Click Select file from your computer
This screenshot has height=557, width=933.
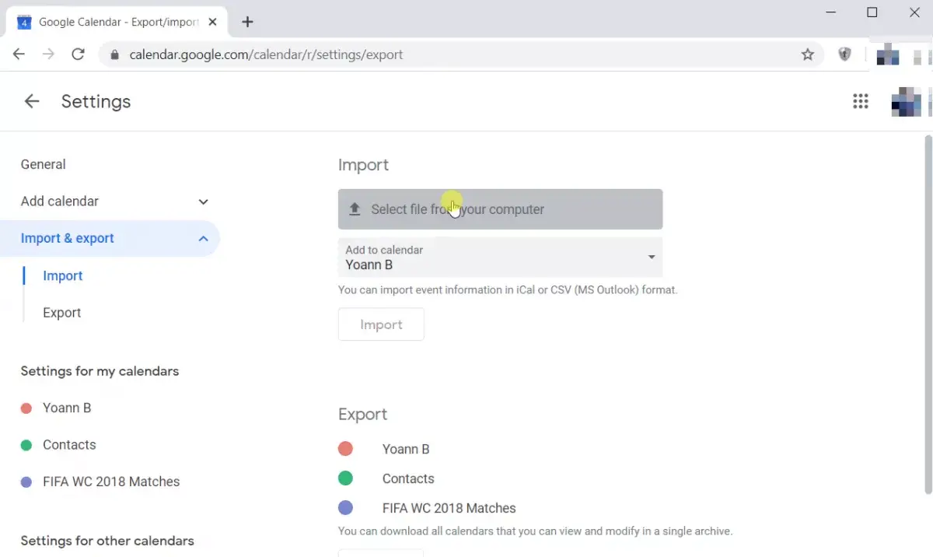500,209
